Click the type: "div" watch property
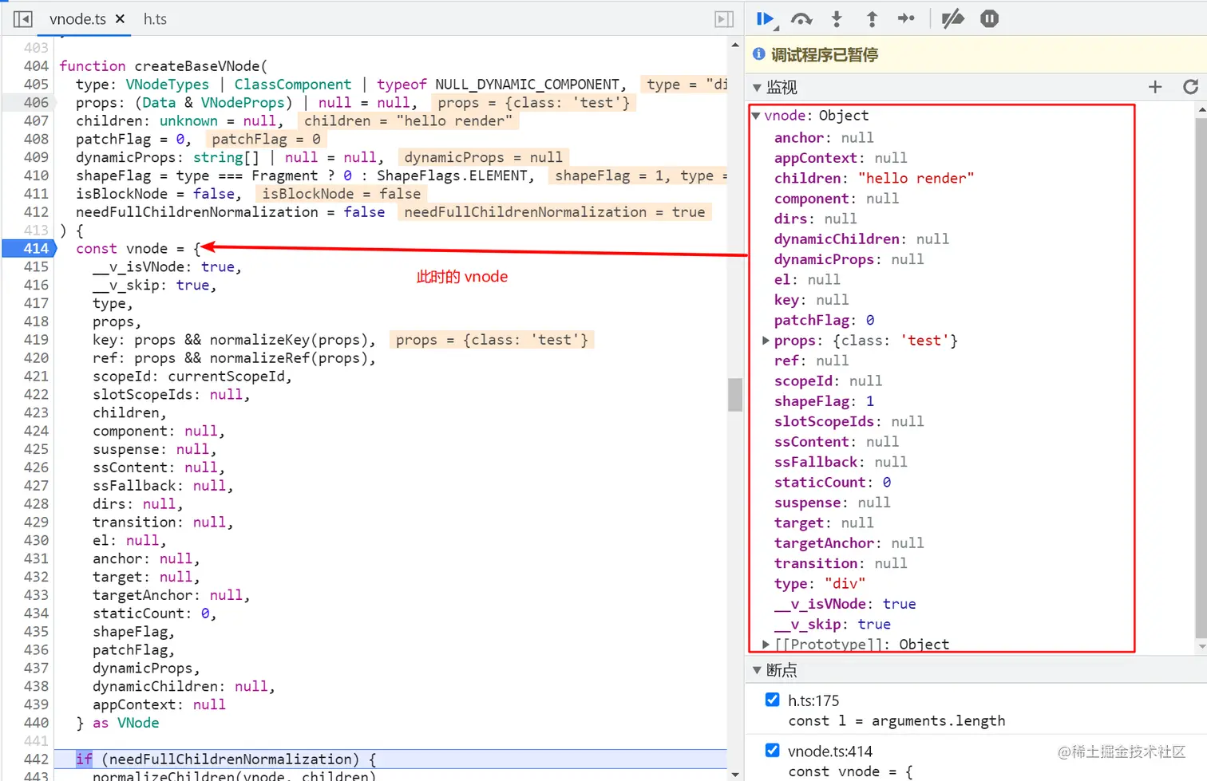Image resolution: width=1207 pixels, height=781 pixels. (820, 584)
